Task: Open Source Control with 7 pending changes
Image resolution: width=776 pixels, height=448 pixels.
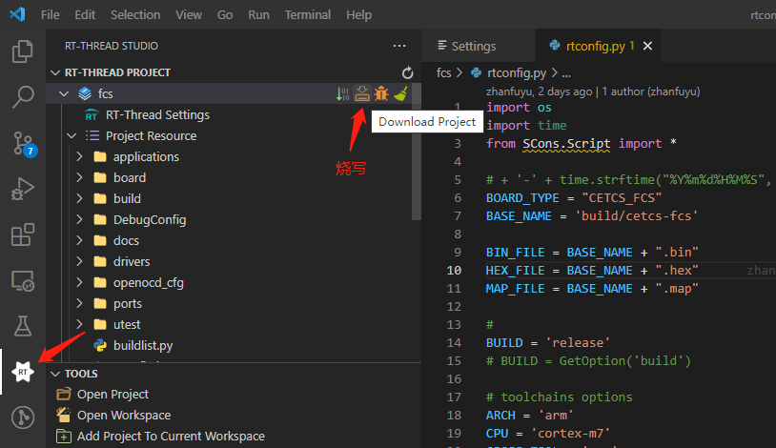Action: click(x=23, y=144)
